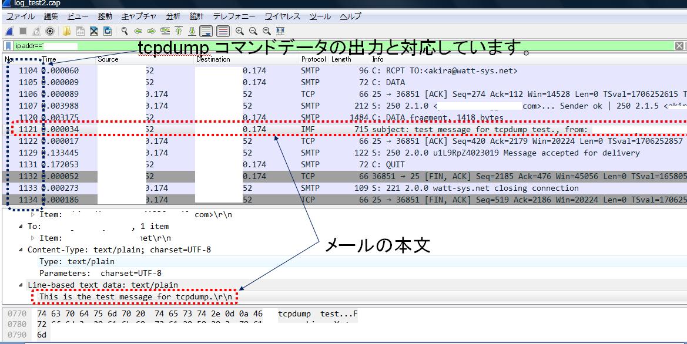
Task: Select packet 1106 TCP ACK row
Action: tap(344, 94)
